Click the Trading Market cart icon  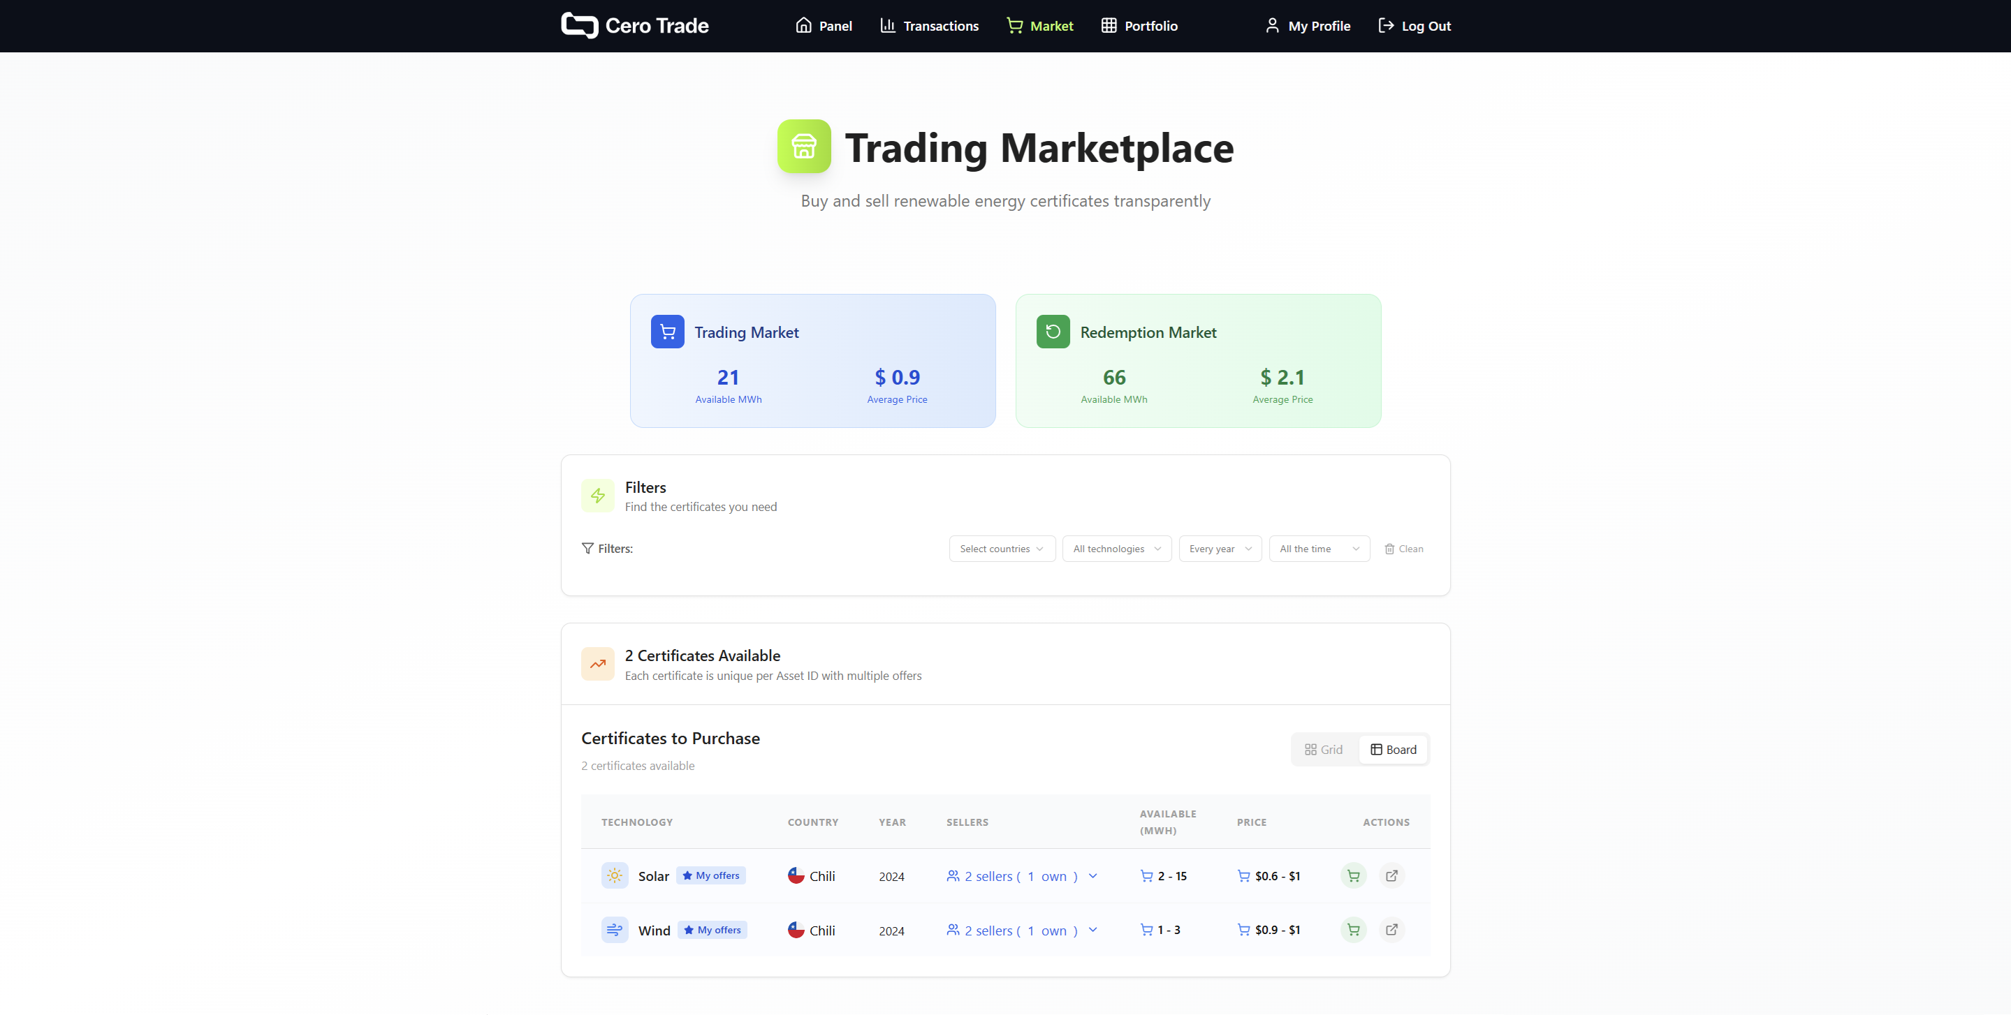pos(666,331)
